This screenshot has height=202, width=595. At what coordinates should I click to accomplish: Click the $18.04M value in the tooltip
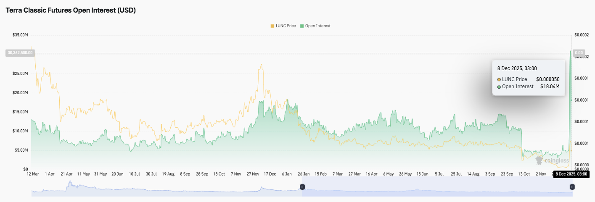click(x=550, y=87)
